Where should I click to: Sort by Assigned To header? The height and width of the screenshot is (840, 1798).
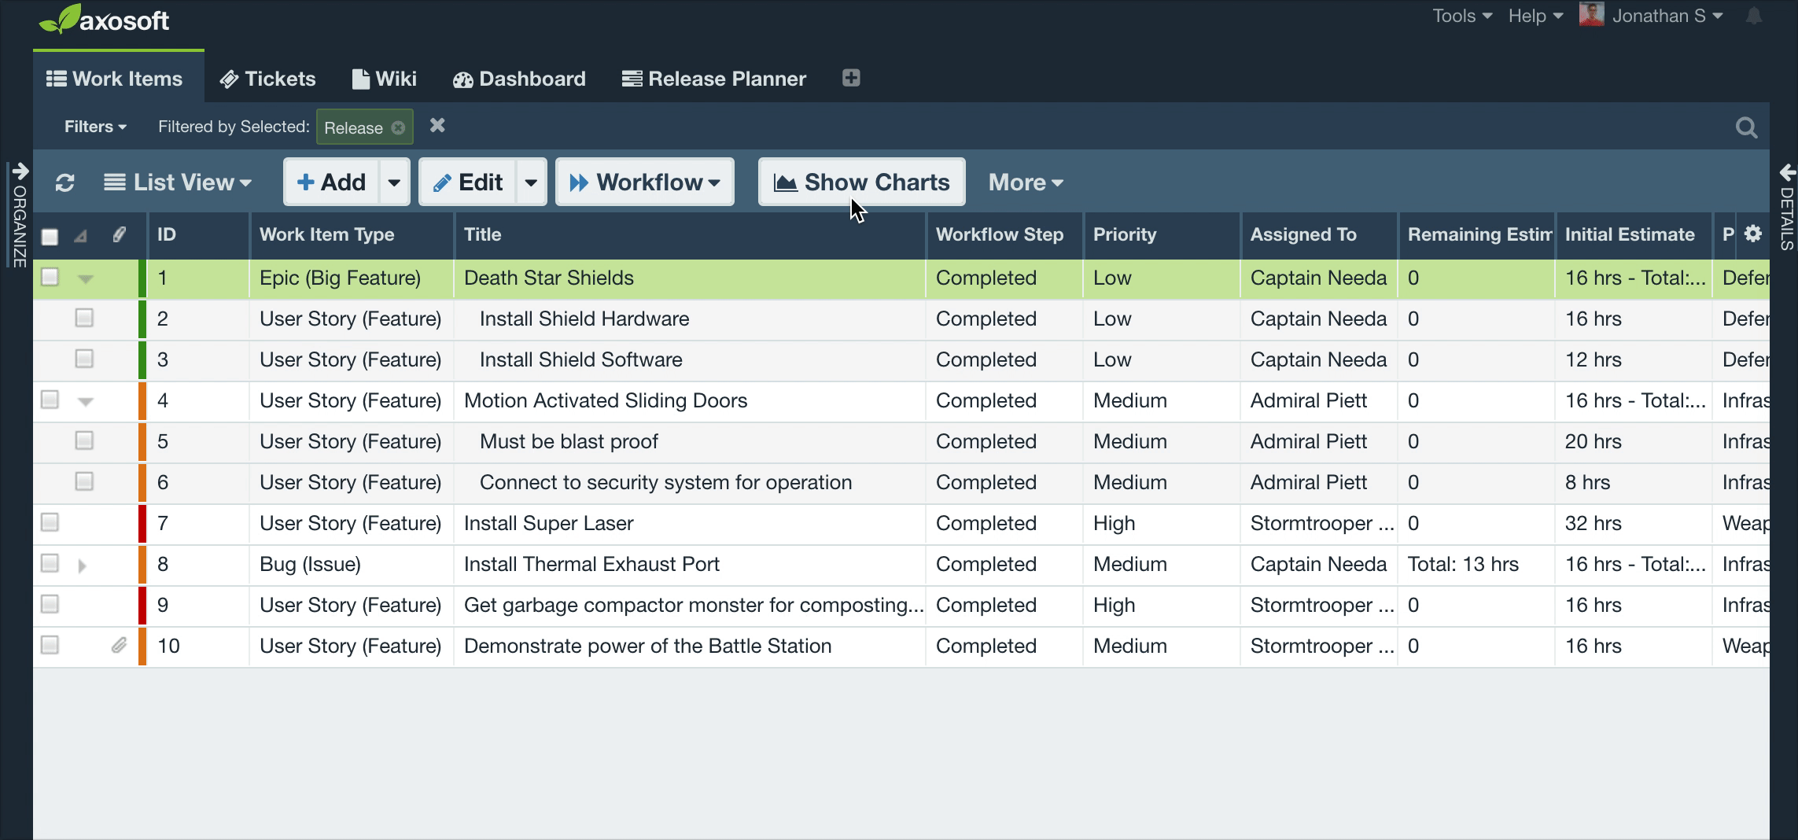[x=1319, y=234]
